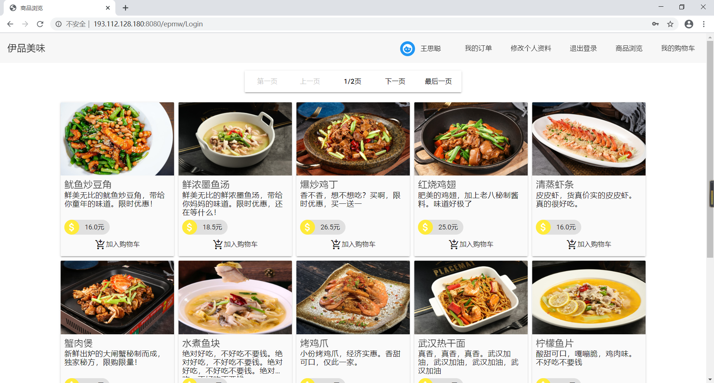
Task: Click the page vertical scrollbar thumb
Action: click(x=710, y=149)
